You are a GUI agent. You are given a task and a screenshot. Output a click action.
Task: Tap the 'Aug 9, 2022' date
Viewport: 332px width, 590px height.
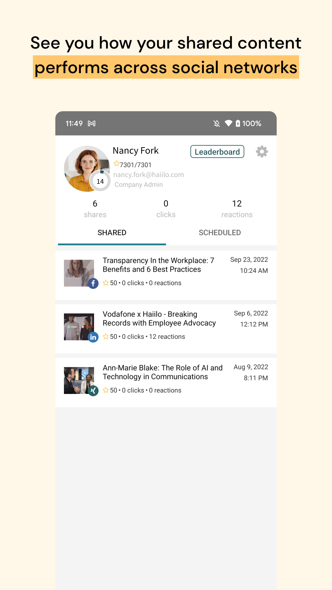(251, 367)
